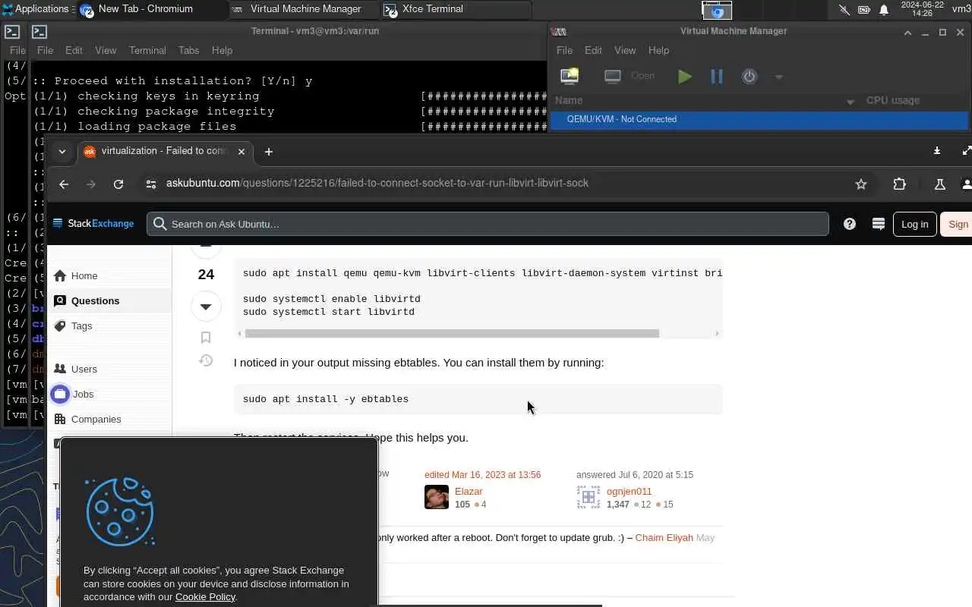Open the Stack Exchange sites switcher icon
Image resolution: width=972 pixels, height=607 pixels.
point(879,224)
